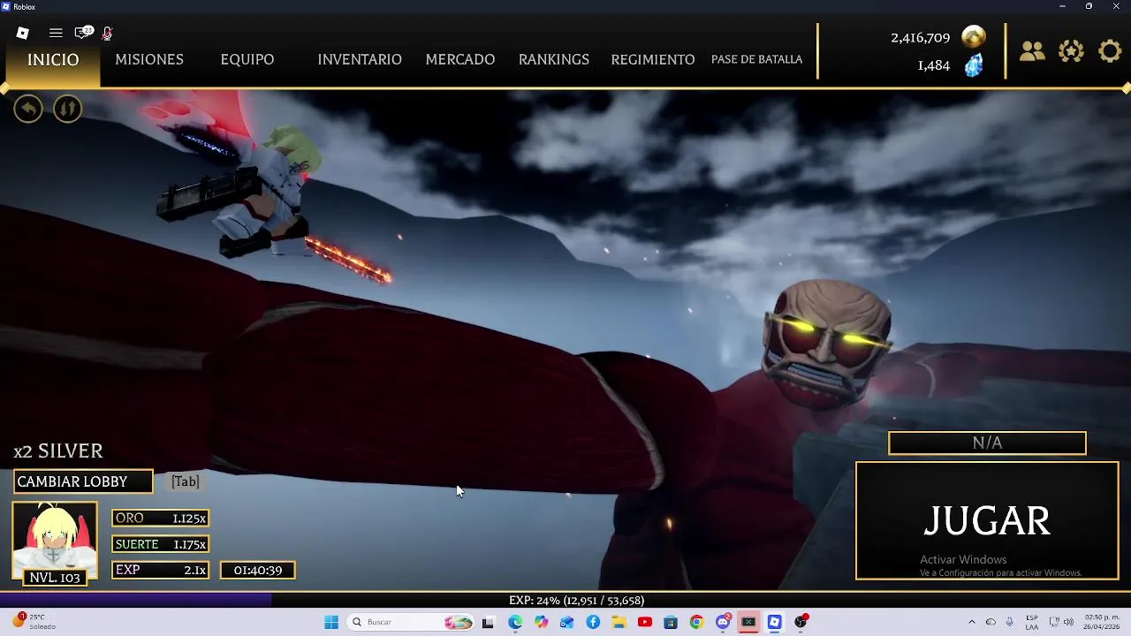Open the REGIMIENTO tab
The image size is (1131, 636).
[x=653, y=59]
